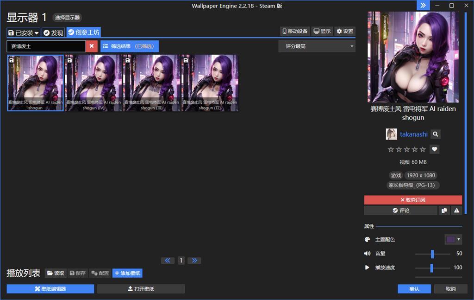Image resolution: width=474 pixels, height=300 pixels.
Task: Collapse the side panel with double-arrow button
Action: pos(423,6)
